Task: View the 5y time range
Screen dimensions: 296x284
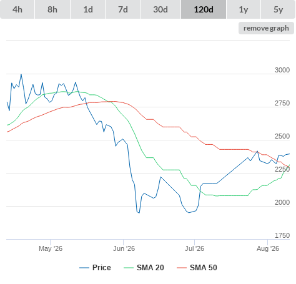Action: pos(278,9)
